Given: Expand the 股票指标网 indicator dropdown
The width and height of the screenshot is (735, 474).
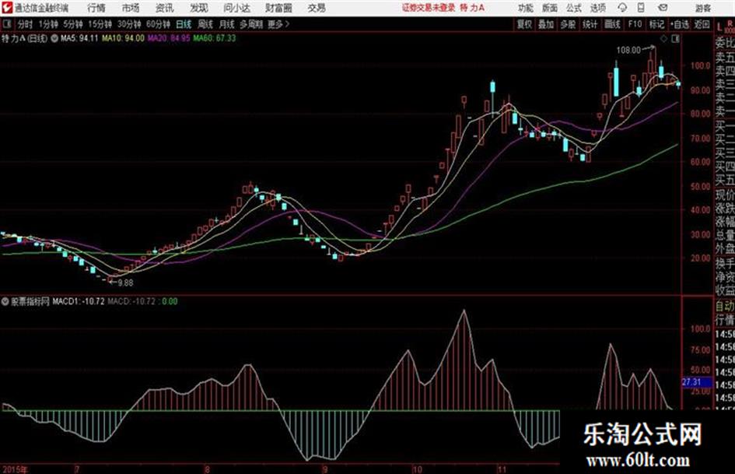Looking at the screenshot, I should [5, 302].
